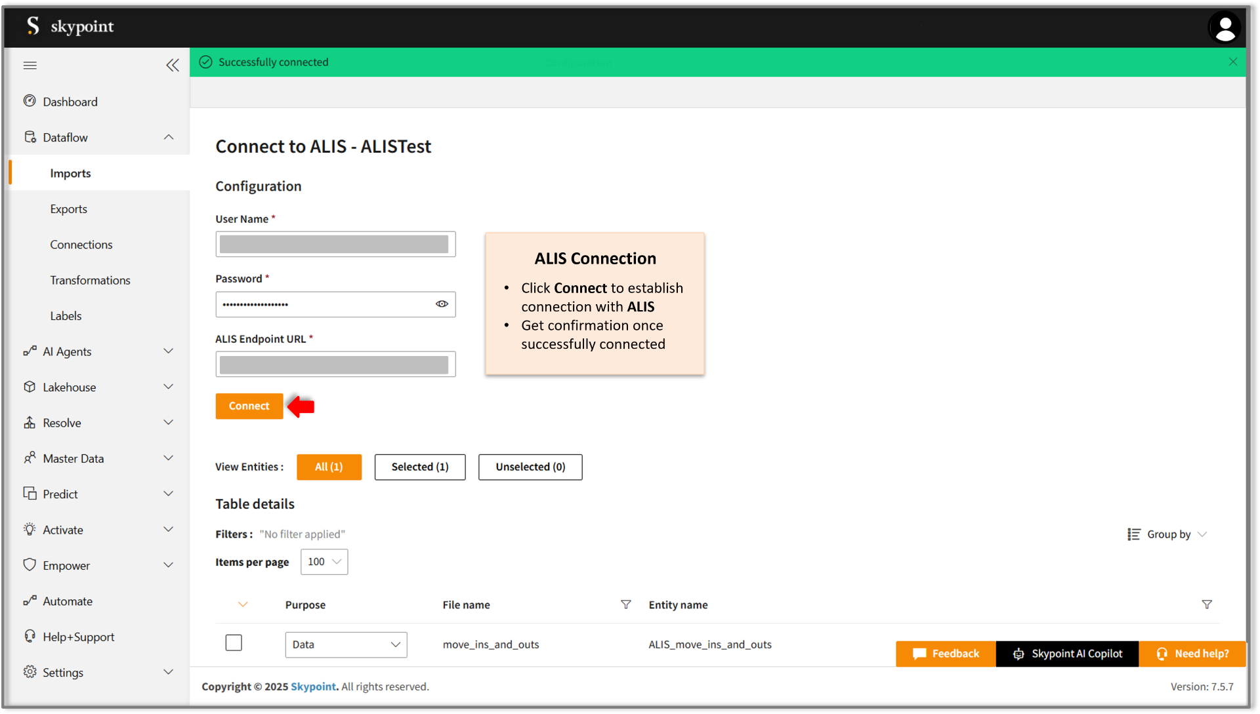Open the Automate section
The image size is (1260, 714).
coord(67,601)
